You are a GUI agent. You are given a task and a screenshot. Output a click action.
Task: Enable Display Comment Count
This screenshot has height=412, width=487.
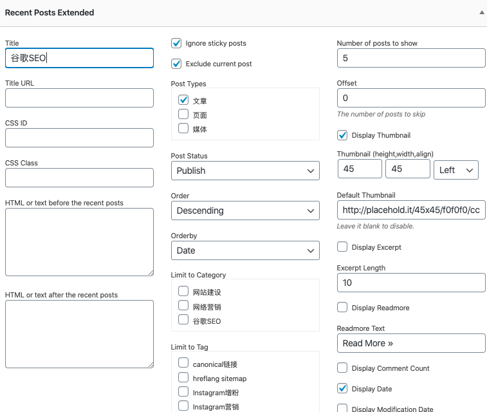(342, 368)
